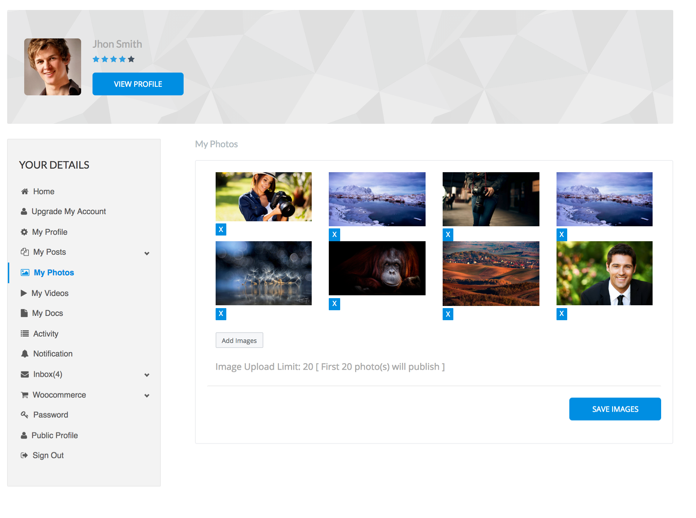Expand the My Posts submenu

(x=147, y=253)
